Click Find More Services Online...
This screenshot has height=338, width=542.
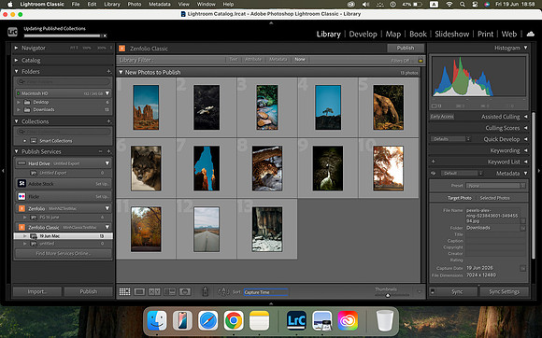point(63,253)
